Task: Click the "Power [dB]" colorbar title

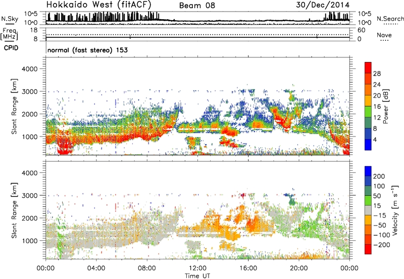Action: click(385, 106)
